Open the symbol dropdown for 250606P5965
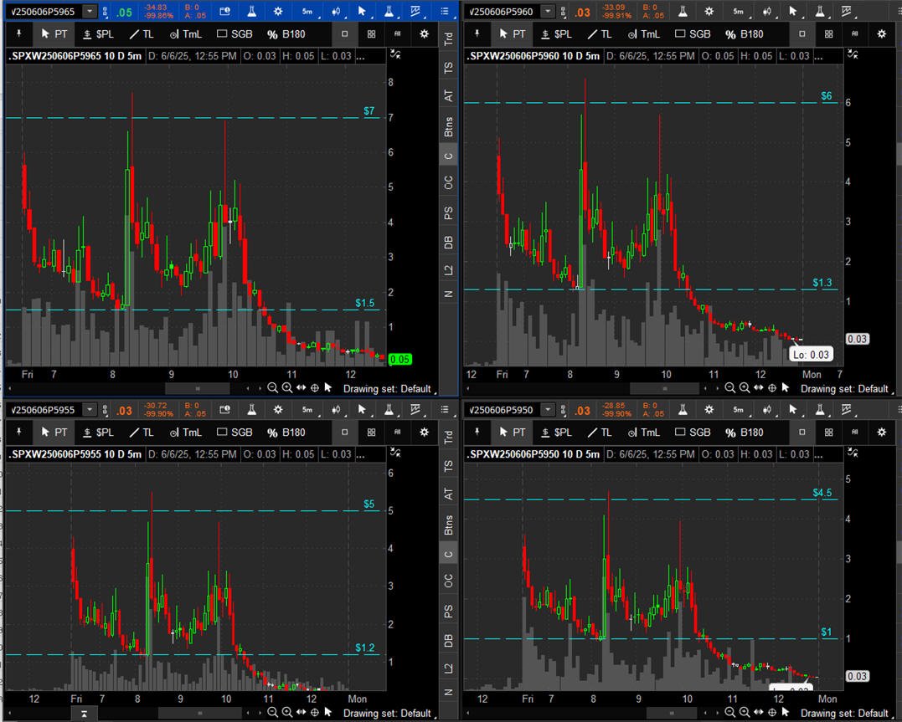Screen dimensions: 902x722 (x=90, y=11)
